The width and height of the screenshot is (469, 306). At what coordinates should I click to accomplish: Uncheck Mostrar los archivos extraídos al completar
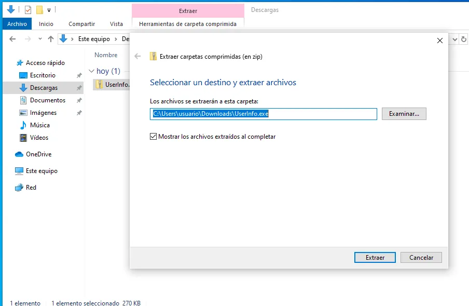point(153,137)
